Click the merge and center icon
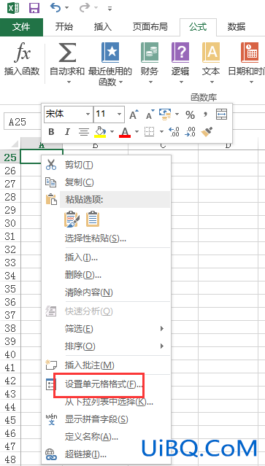Viewport: 265px width, 466px height. [222, 114]
